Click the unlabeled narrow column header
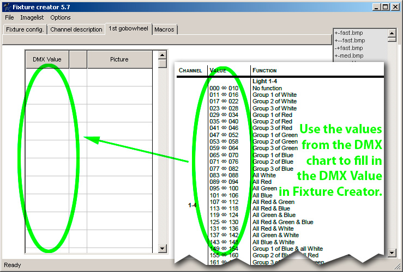403x272 pixels. tap(78, 59)
